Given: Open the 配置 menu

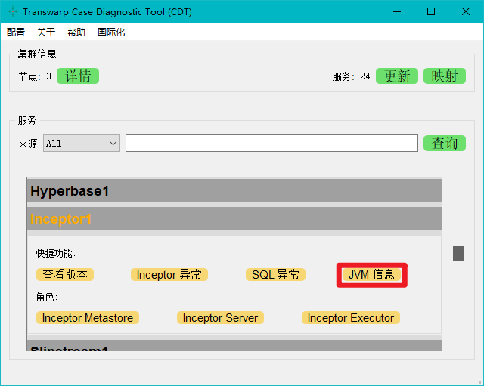Looking at the screenshot, I should click(16, 32).
